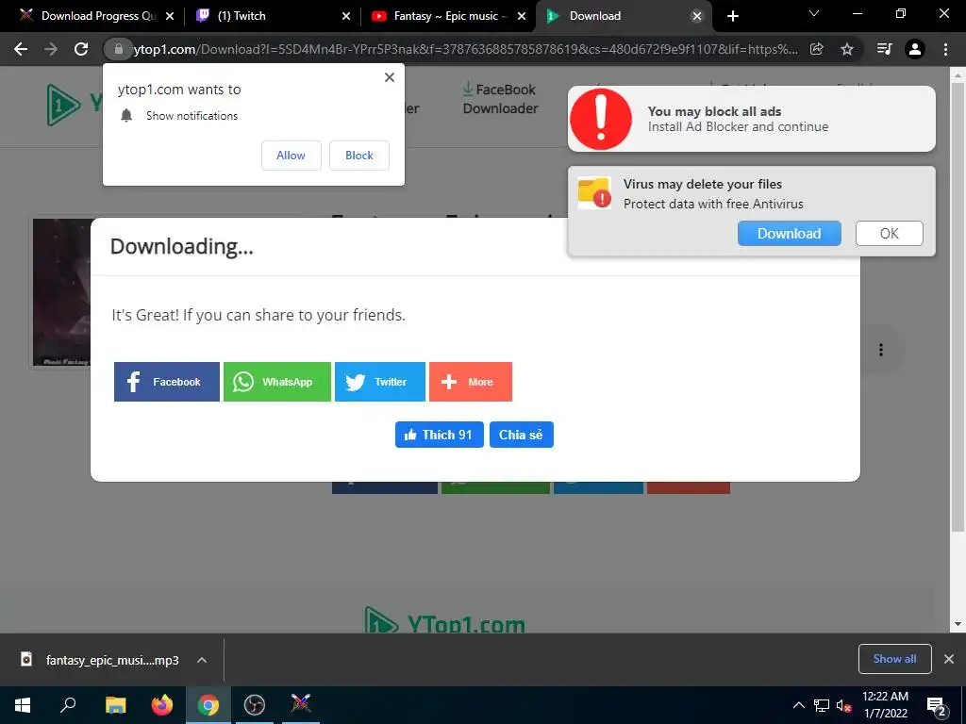The image size is (966, 724).
Task: Open File Explorer from taskbar
Action: [x=115, y=705]
